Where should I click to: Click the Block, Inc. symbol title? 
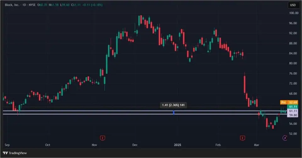(x=12, y=5)
